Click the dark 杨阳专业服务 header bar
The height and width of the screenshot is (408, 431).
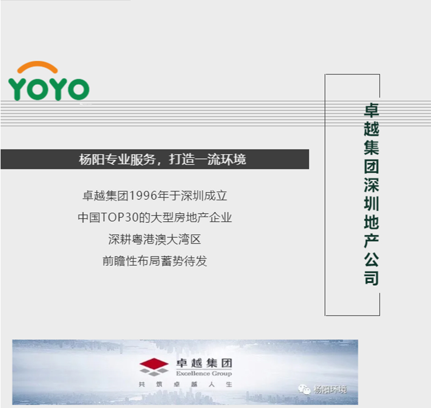coord(155,159)
